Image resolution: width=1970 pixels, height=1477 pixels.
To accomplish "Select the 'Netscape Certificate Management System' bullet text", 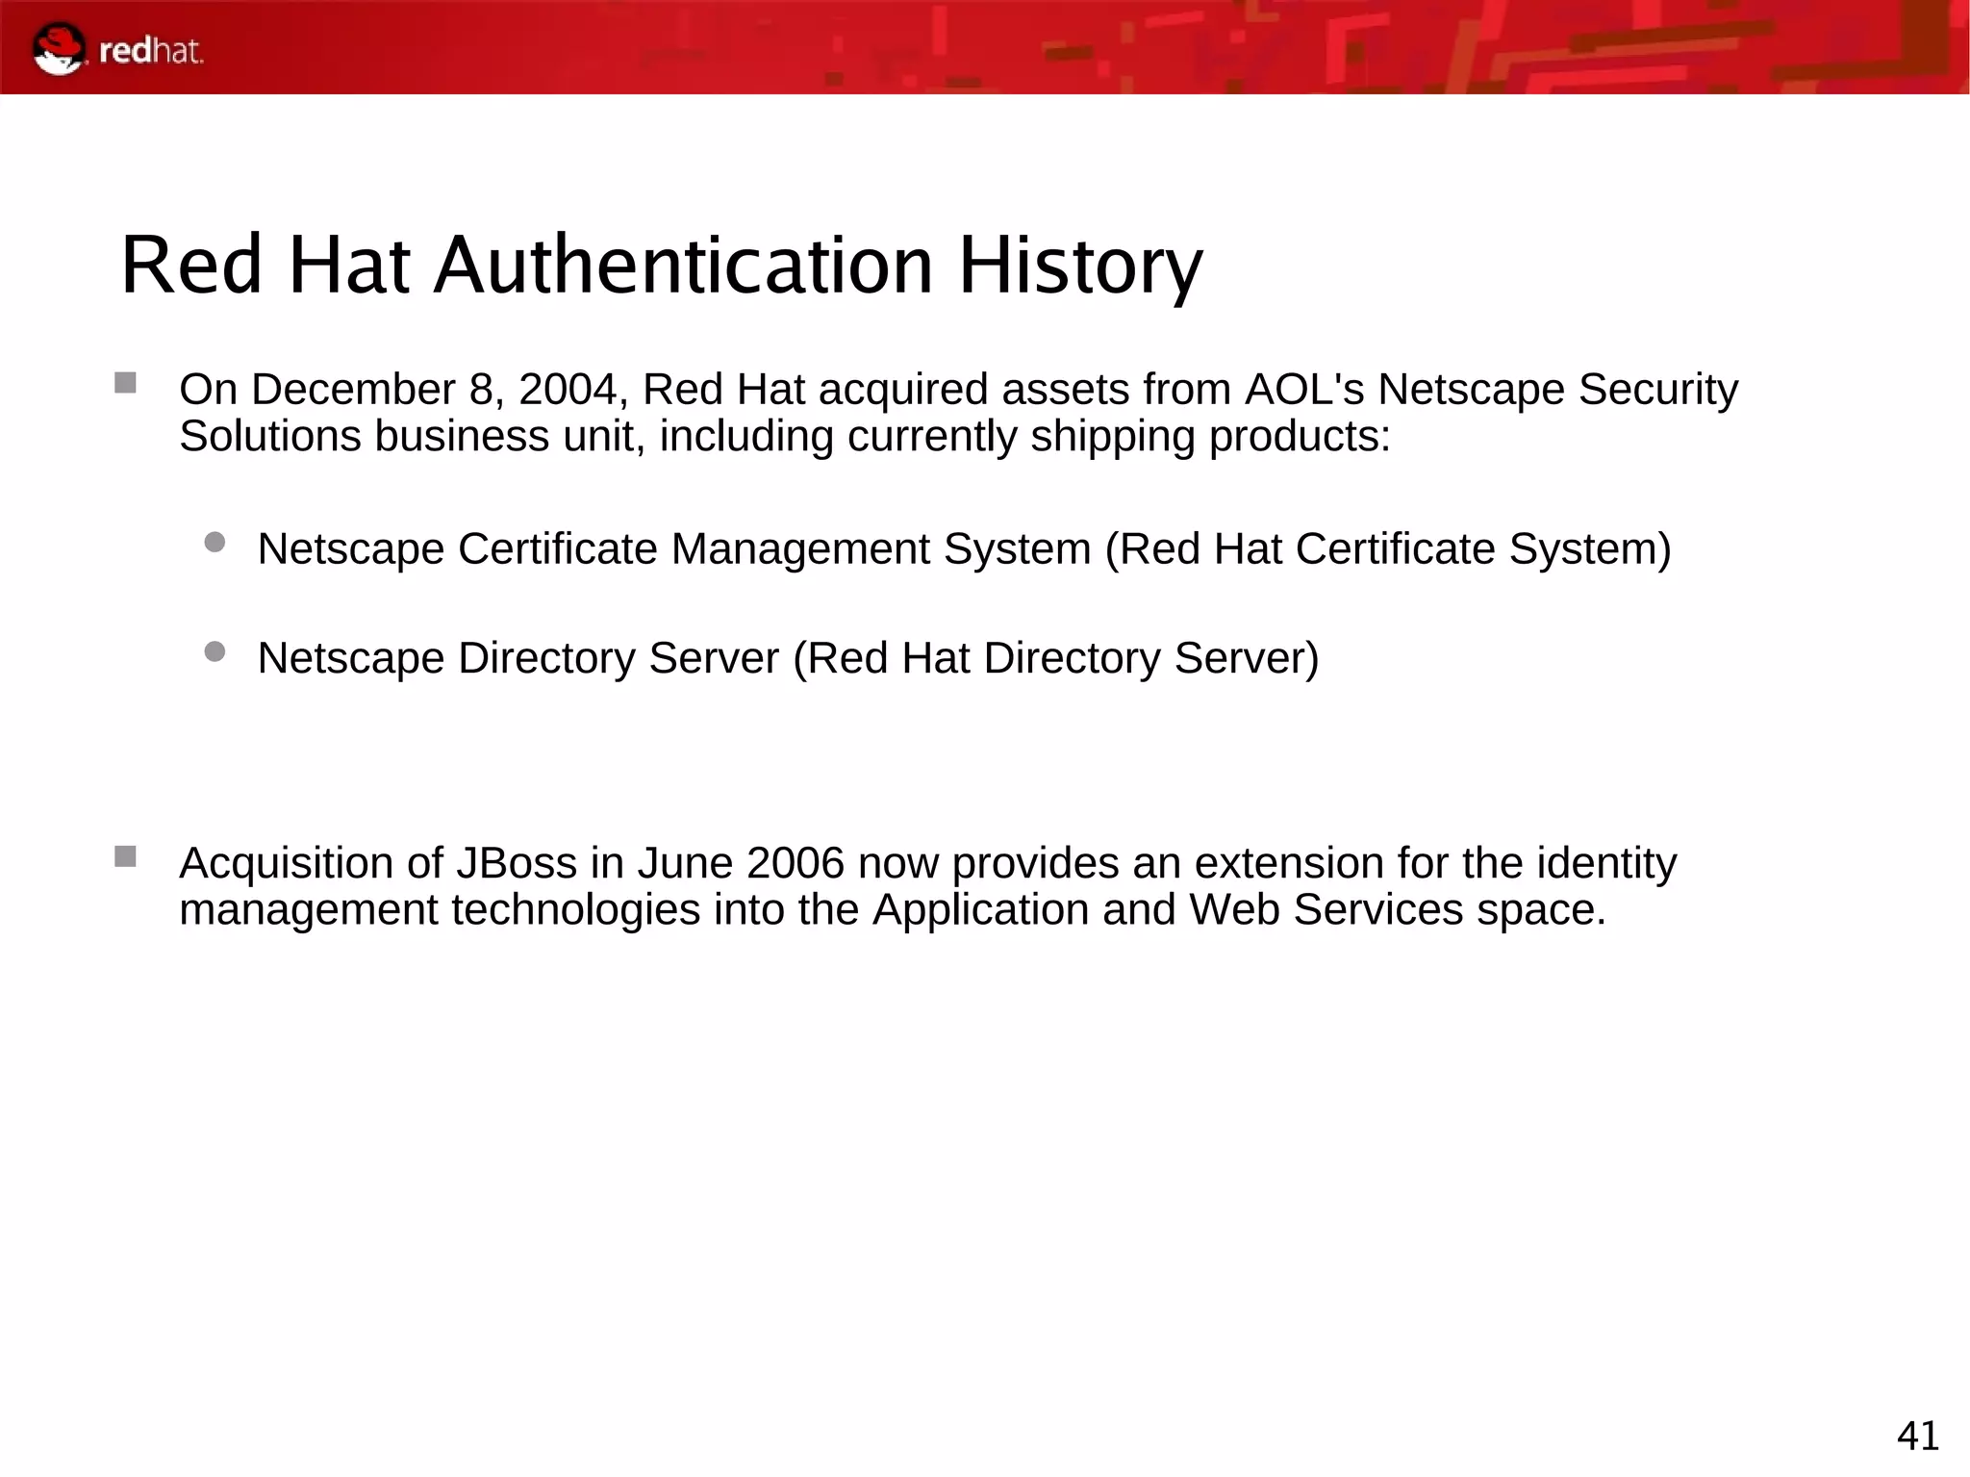I will (x=964, y=549).
